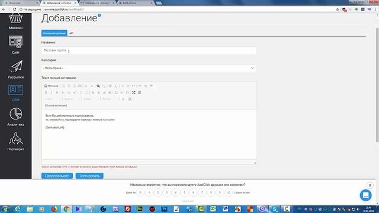Maximize the editor with the expand icon
379x213 pixels.
point(134,92)
